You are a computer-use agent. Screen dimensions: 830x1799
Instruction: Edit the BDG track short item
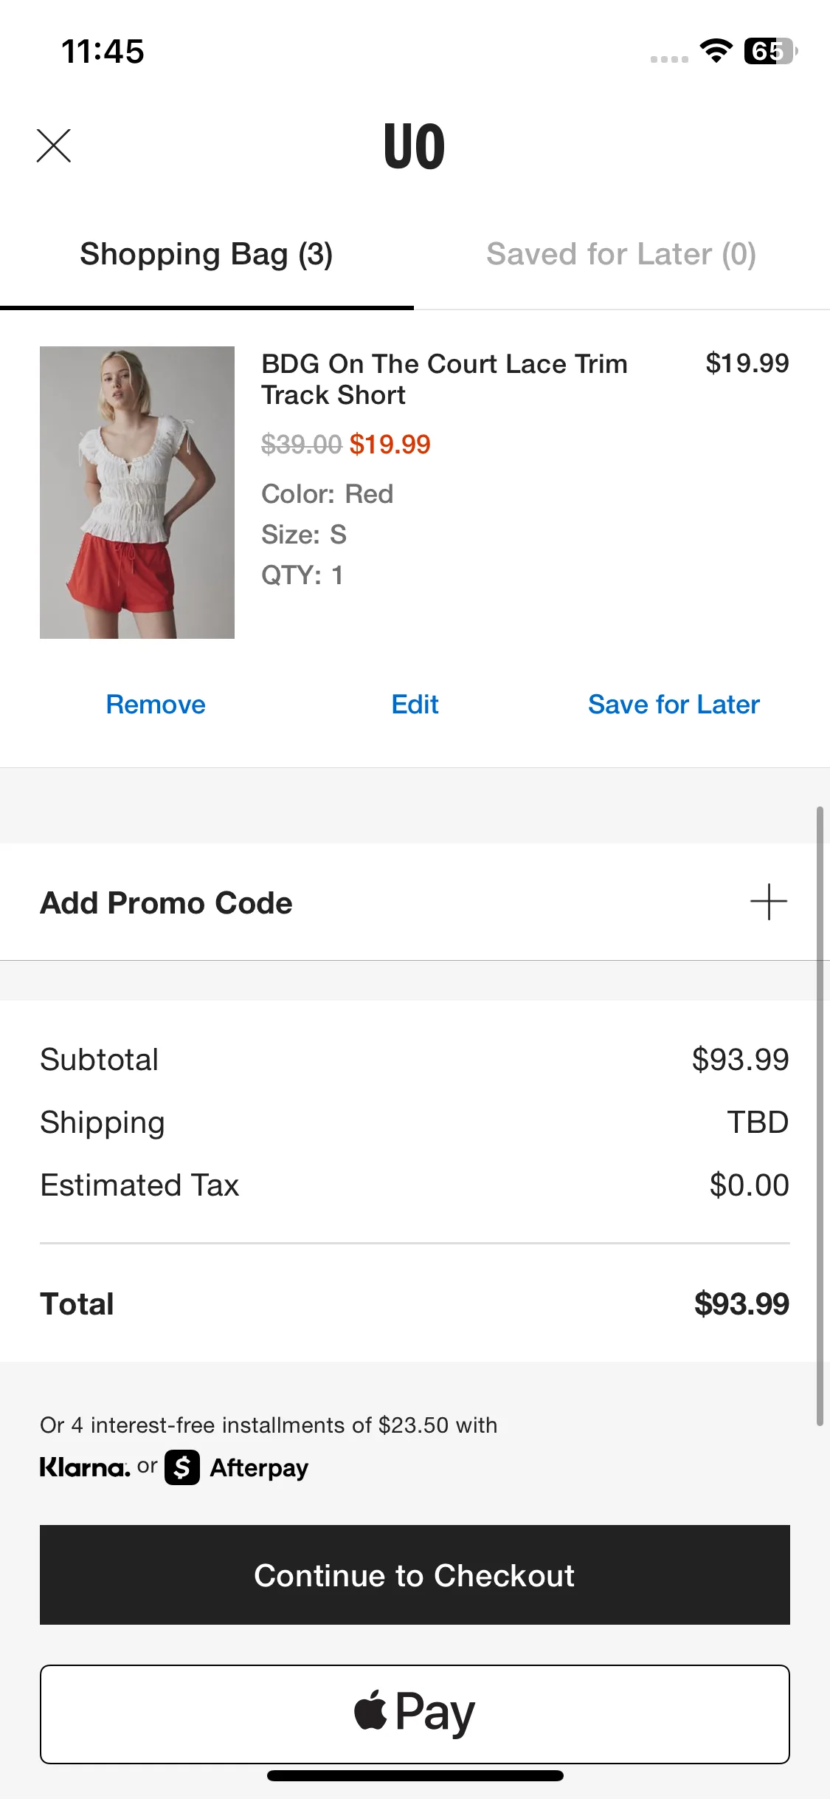pyautogui.click(x=415, y=705)
